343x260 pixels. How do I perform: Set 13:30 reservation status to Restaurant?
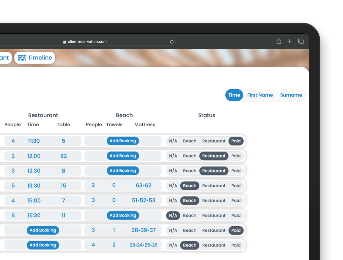tap(214, 186)
